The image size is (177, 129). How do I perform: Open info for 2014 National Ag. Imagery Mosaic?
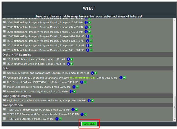click(x=87, y=50)
